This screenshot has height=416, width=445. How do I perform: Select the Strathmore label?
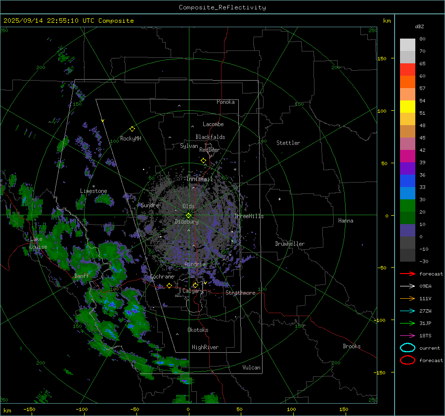click(240, 293)
